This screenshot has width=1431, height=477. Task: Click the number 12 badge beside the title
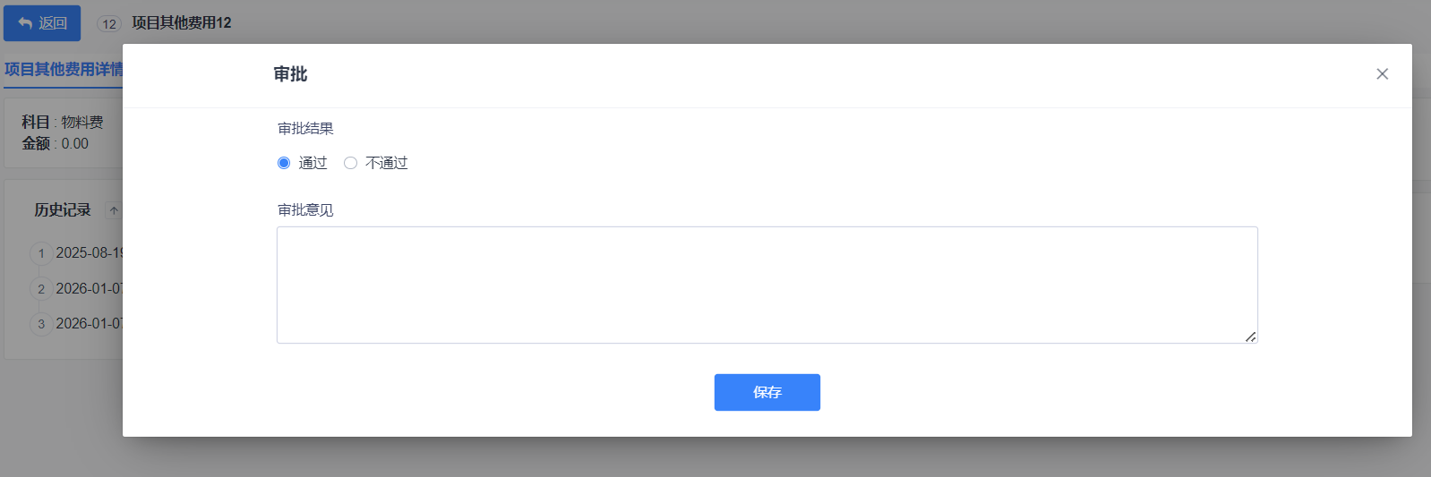click(x=109, y=24)
